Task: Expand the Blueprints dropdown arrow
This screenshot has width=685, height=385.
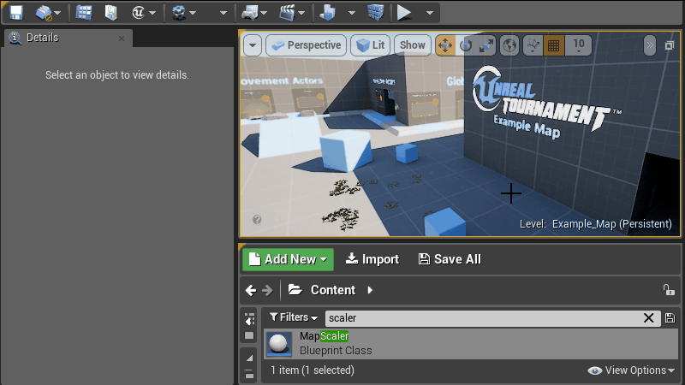Action: [x=264, y=13]
